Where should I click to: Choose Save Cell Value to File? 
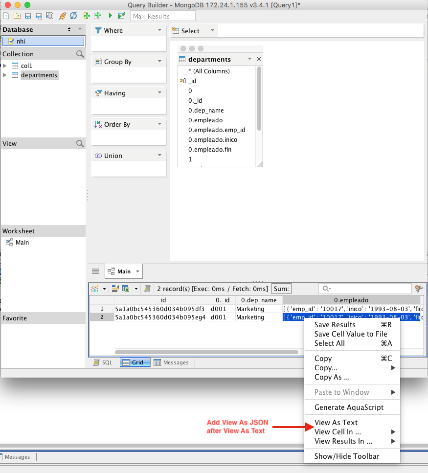tap(352, 334)
